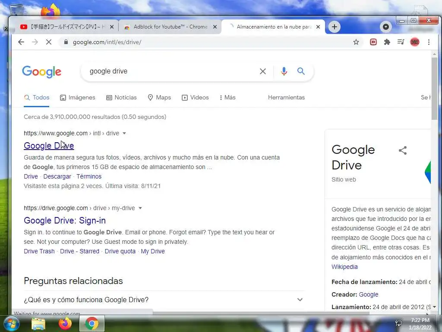Start voice search with the microphone
Screen dimensions: 442x332
[284, 71]
